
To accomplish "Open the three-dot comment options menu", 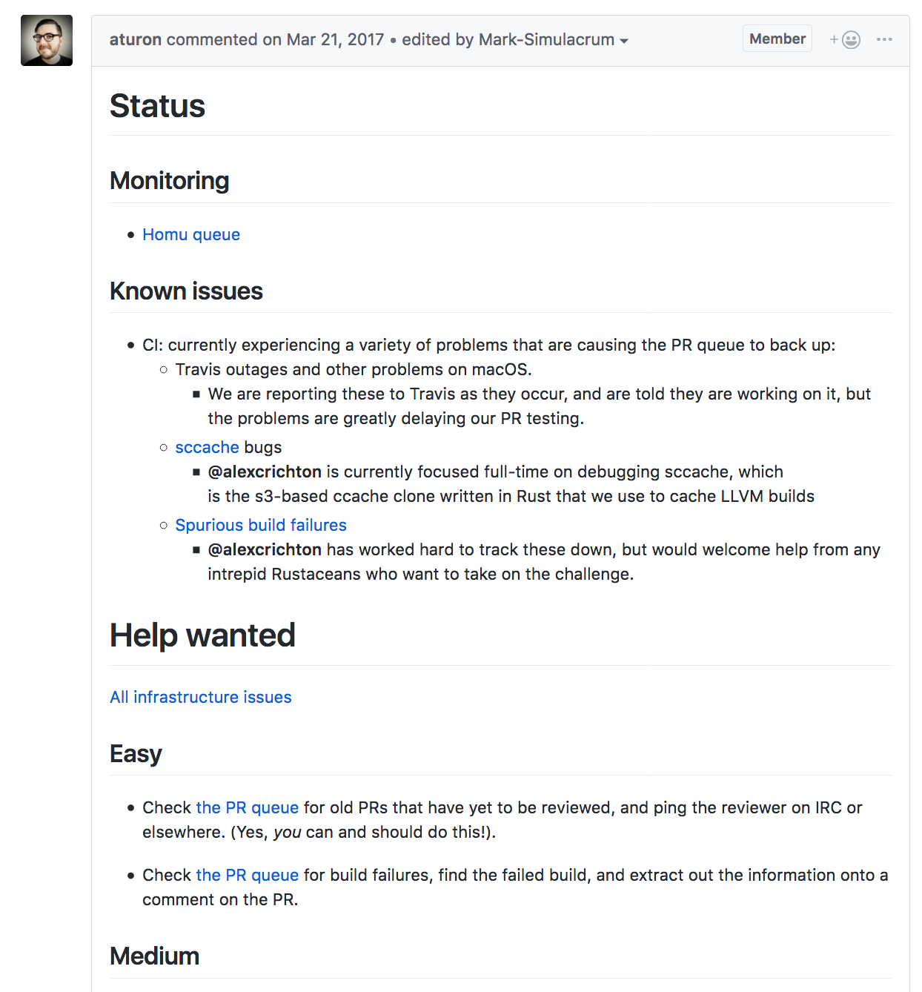I will (x=884, y=39).
